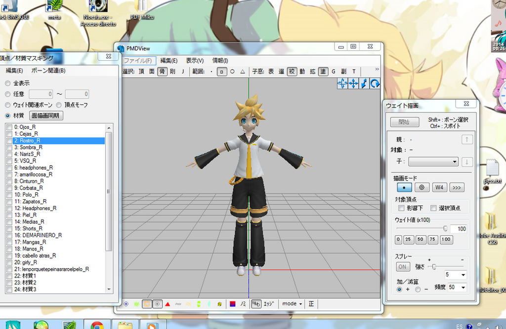The height and width of the screenshot is (329, 506).
Task: Toggle the blue circle vertex display icon
Action: tap(126, 304)
